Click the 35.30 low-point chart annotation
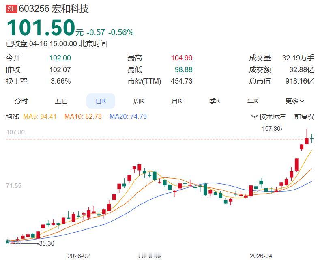The height and width of the screenshot is (265, 320). point(47,243)
